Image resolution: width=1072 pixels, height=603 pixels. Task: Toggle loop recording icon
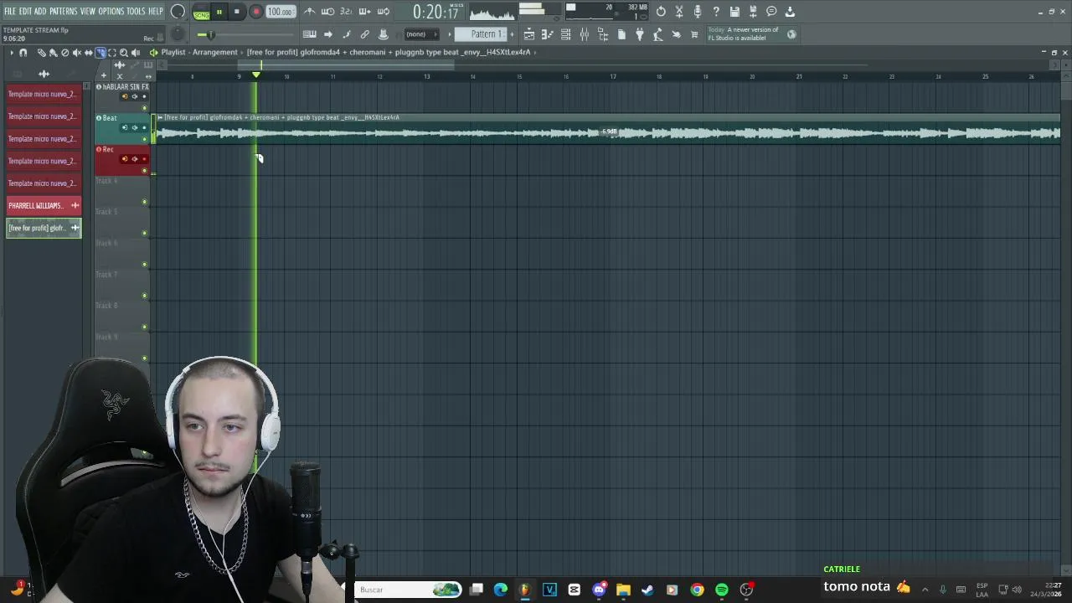click(x=383, y=12)
